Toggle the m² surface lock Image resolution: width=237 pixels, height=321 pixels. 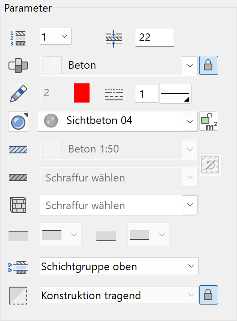(x=209, y=121)
